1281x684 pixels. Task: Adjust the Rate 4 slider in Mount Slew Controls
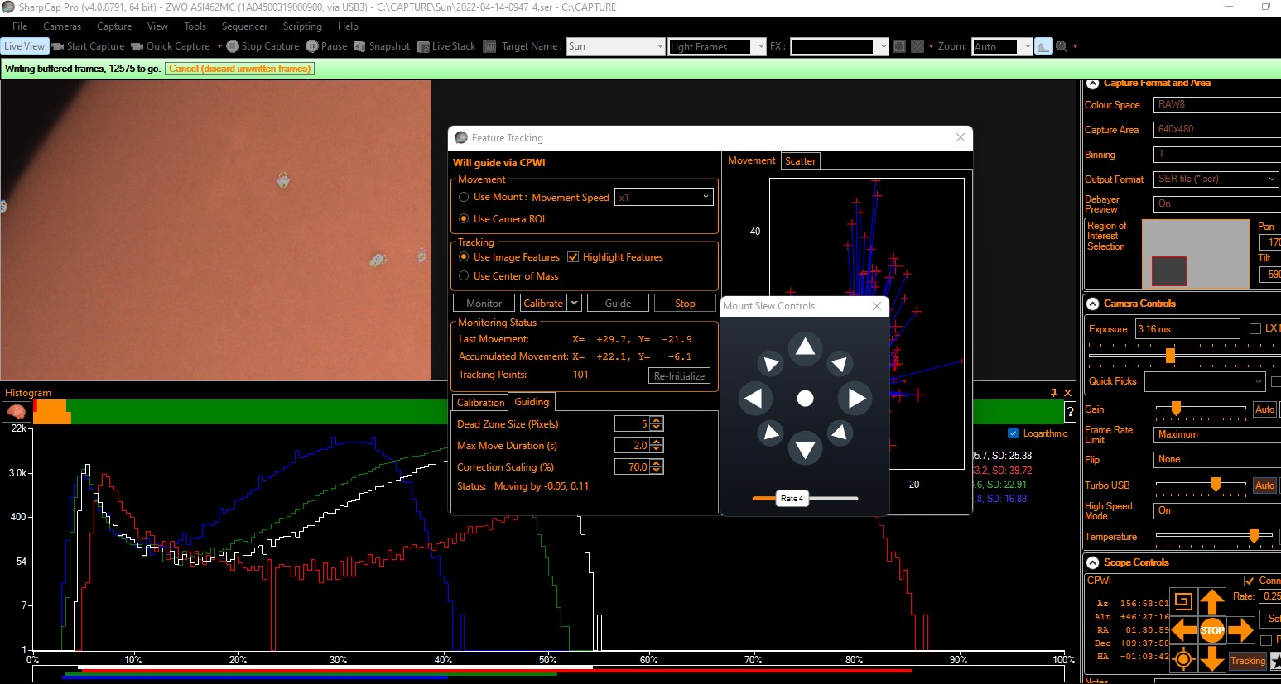792,498
